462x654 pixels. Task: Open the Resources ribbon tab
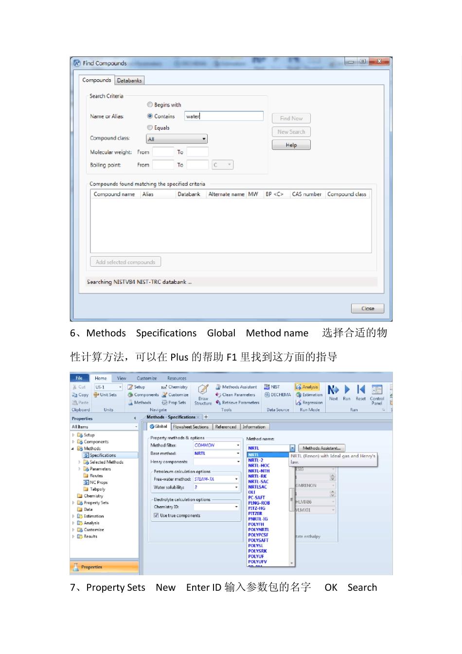177,378
